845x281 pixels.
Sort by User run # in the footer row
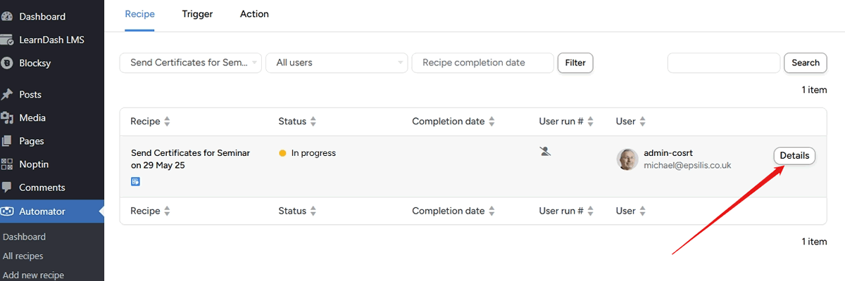[567, 211]
